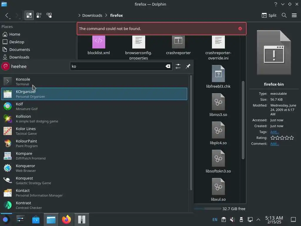Screen dimensions: 301x226
Task: Click the muted volume tray icon
Action: point(232,220)
